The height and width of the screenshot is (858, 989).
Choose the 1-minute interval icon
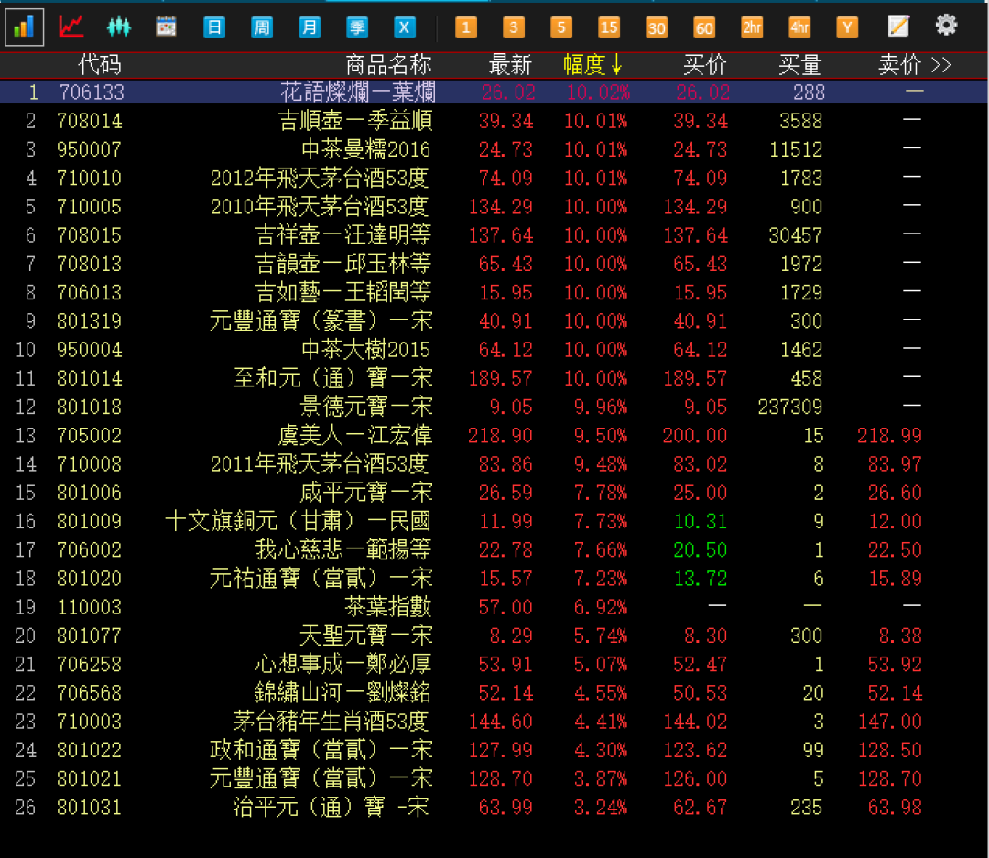pos(466,27)
